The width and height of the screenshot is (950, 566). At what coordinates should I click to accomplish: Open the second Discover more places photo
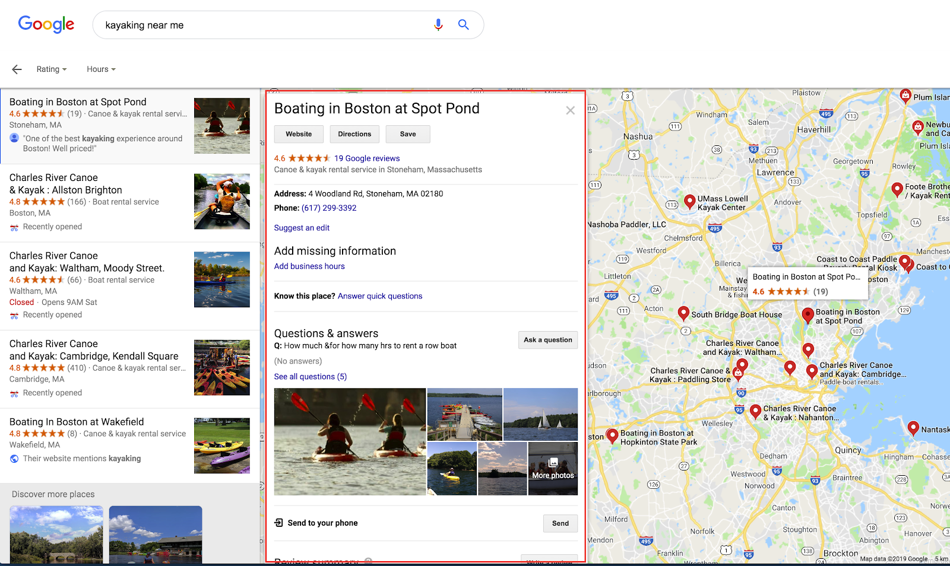(x=156, y=535)
